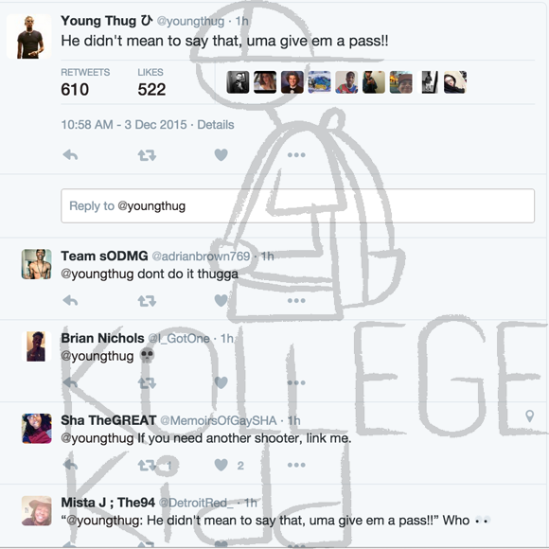Reply to Young Thug's main tweet
The width and height of the screenshot is (549, 549).
tap(70, 154)
